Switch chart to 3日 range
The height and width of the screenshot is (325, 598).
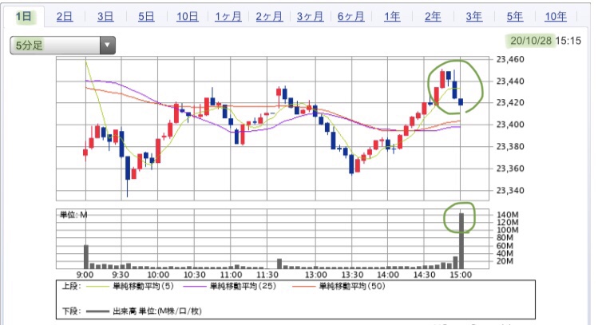(x=105, y=17)
